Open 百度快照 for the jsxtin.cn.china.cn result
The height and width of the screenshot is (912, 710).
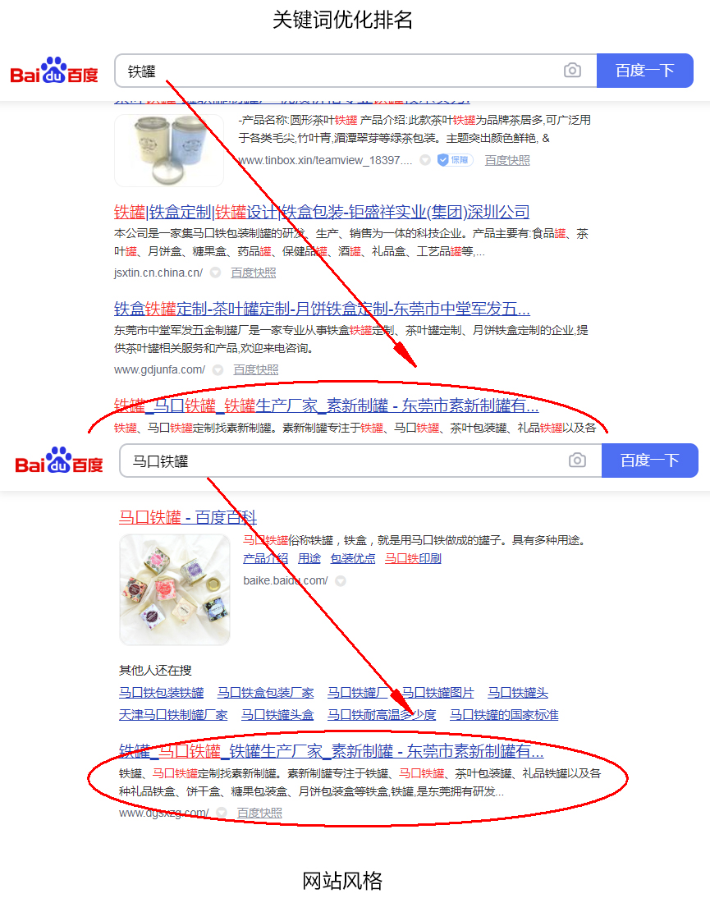[254, 273]
